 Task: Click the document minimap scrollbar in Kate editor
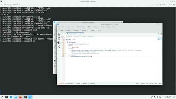click(159, 39)
